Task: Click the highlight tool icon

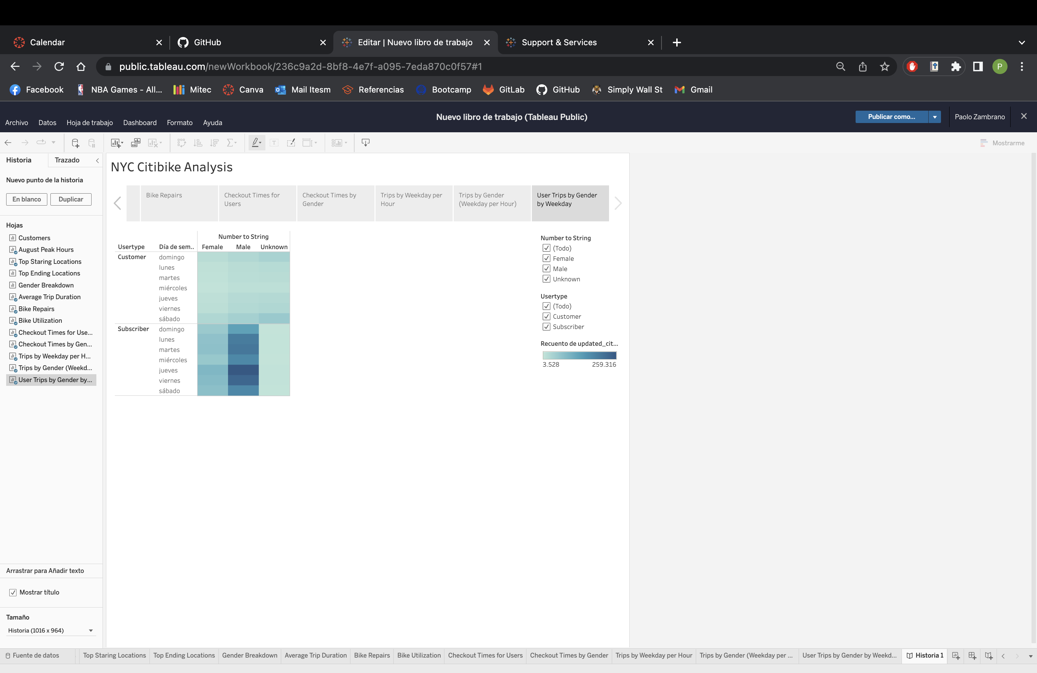Action: [x=256, y=143]
